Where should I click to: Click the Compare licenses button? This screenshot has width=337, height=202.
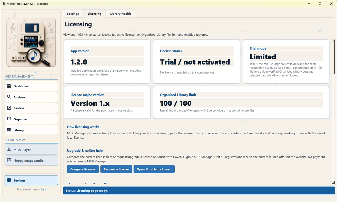(x=83, y=169)
